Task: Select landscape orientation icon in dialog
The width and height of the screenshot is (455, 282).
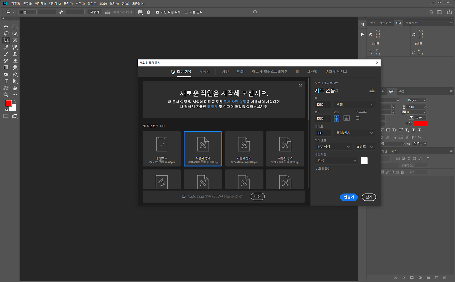Action: (346, 118)
